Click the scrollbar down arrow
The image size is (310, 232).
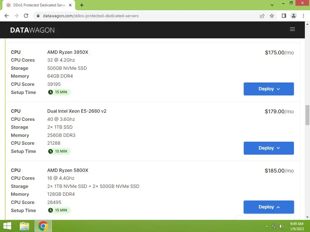pyautogui.click(x=307, y=217)
